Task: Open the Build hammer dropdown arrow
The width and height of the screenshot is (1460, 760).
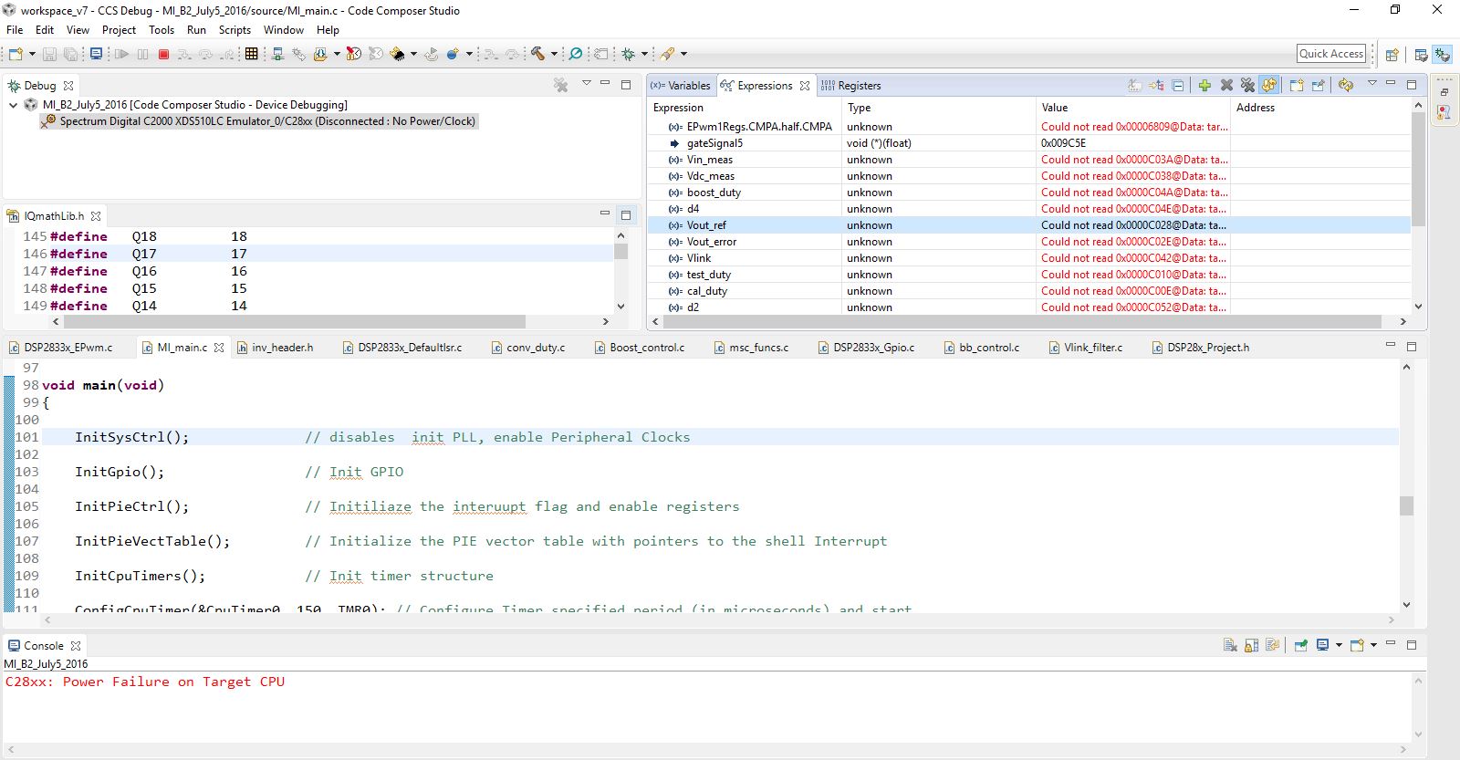Action: point(554,55)
